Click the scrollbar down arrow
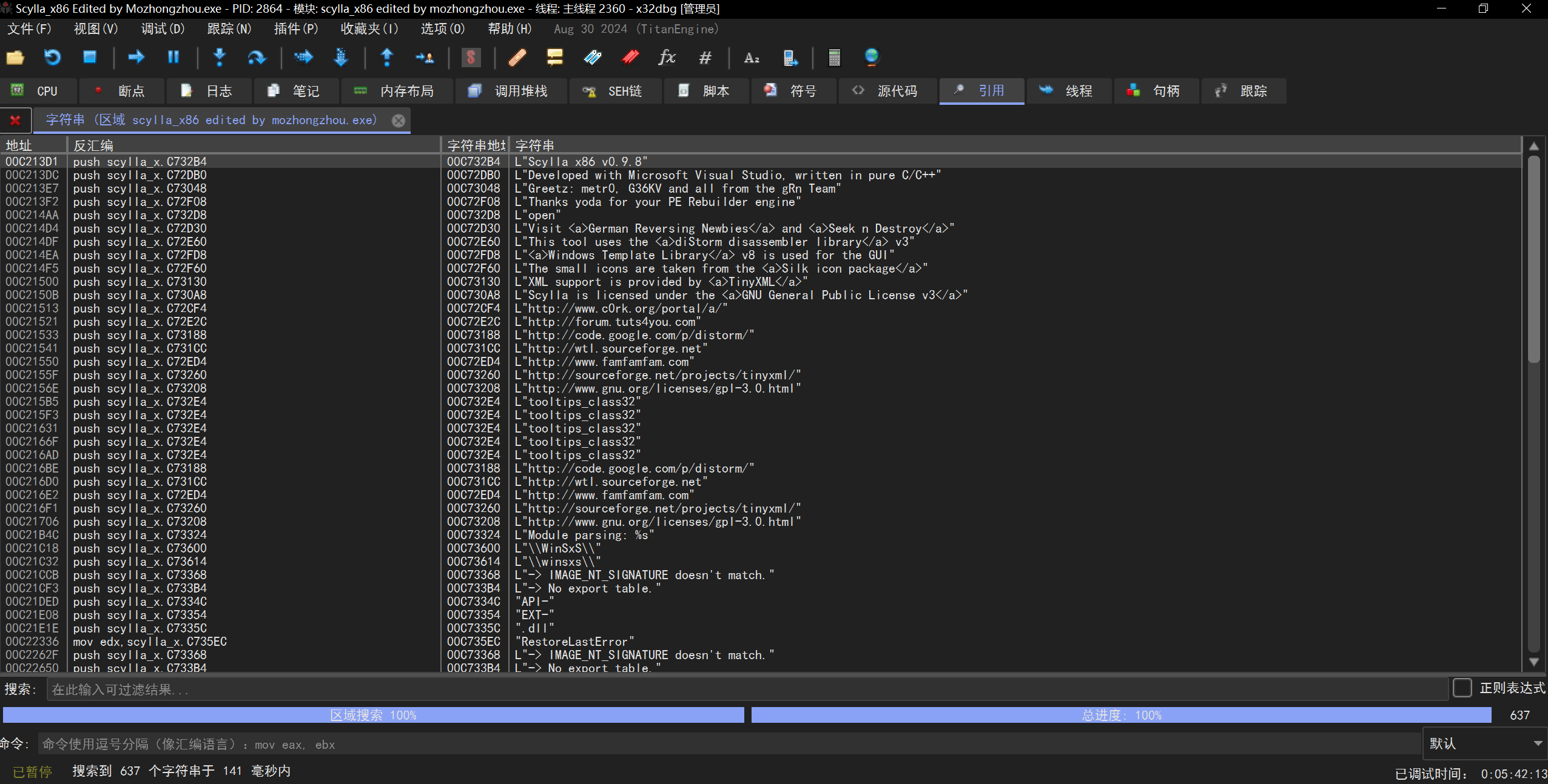The height and width of the screenshot is (784, 1548). [1534, 662]
